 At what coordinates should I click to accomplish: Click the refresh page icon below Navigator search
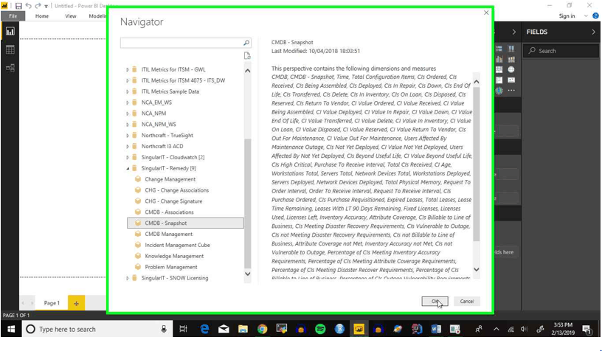point(247,56)
